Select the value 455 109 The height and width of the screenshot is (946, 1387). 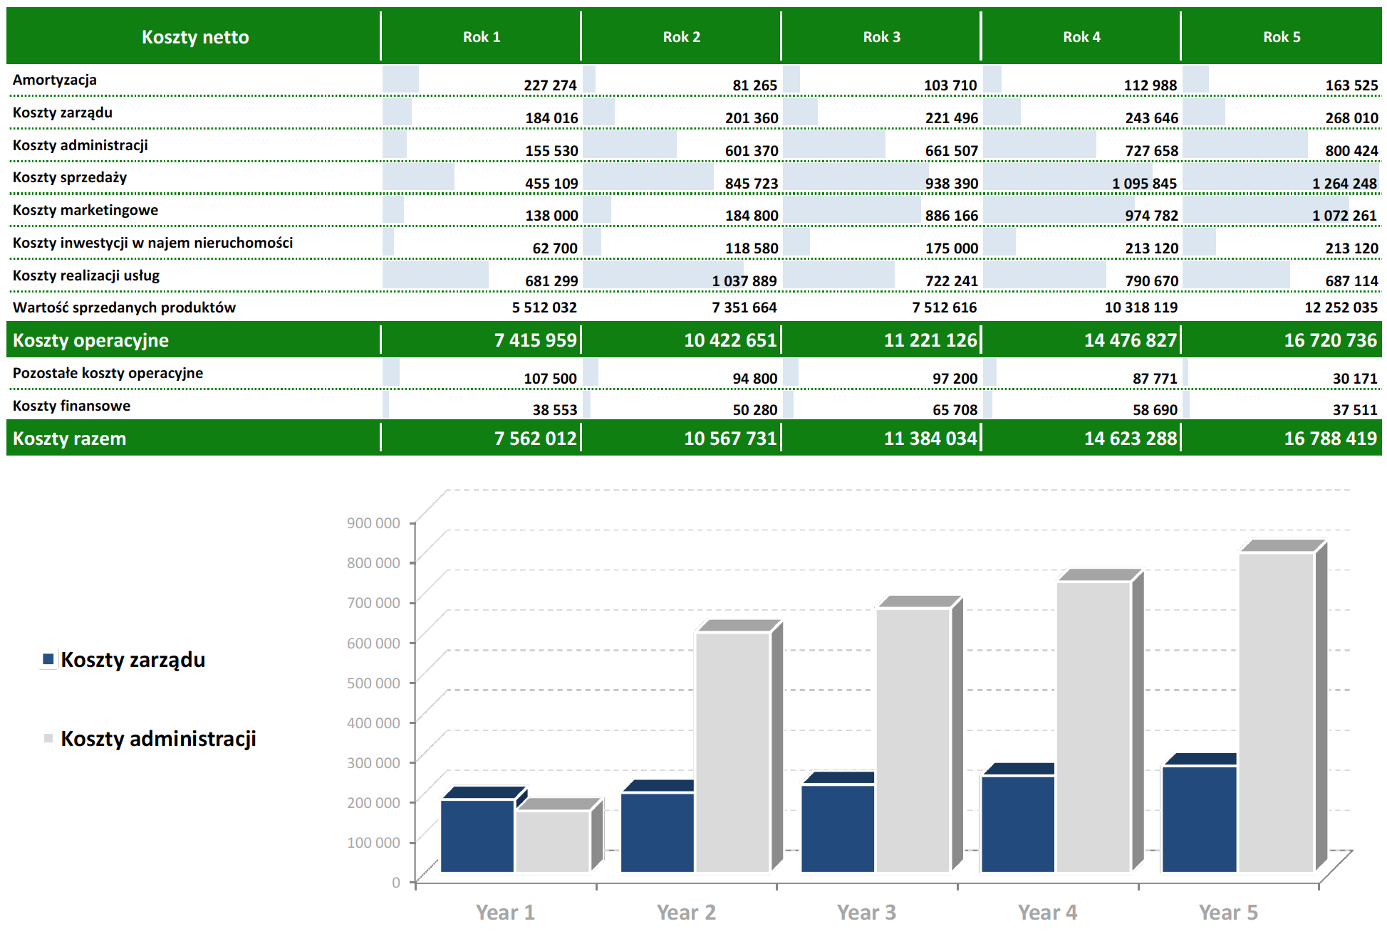coord(551,184)
